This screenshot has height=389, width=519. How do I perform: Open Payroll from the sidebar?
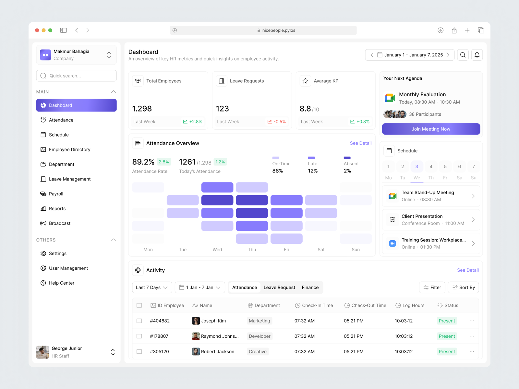pyautogui.click(x=56, y=194)
